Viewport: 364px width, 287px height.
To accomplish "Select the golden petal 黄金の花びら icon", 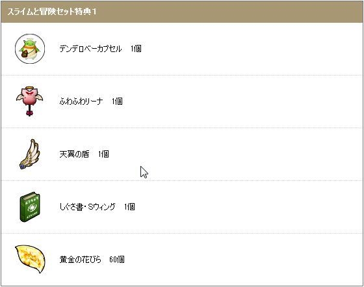I will pos(31,258).
